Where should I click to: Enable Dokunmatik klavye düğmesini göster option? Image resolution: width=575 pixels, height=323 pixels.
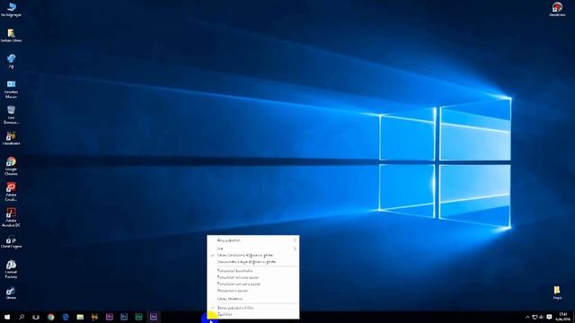(x=253, y=262)
